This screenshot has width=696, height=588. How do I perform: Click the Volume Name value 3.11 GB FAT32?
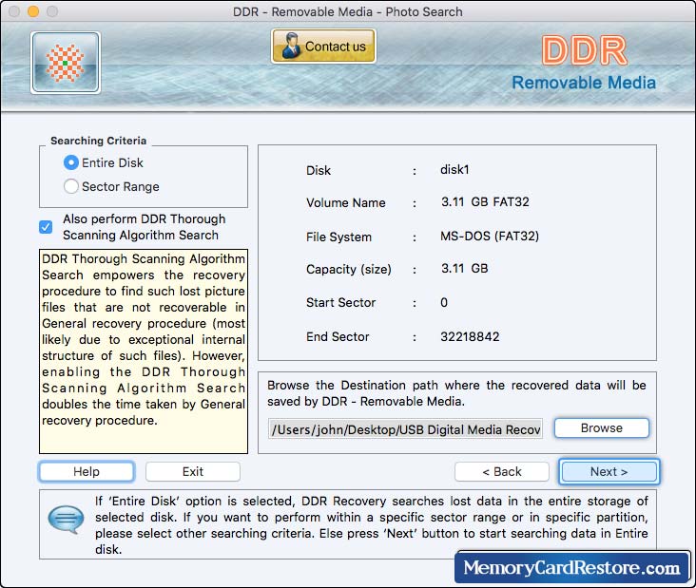coord(485,201)
